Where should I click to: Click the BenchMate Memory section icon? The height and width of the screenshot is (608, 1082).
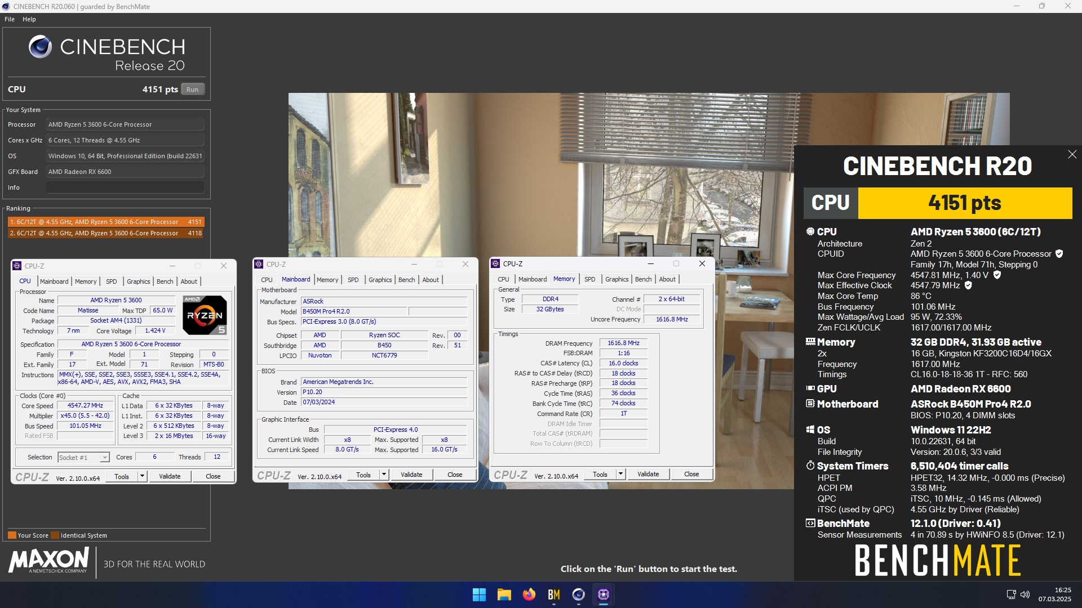point(810,342)
